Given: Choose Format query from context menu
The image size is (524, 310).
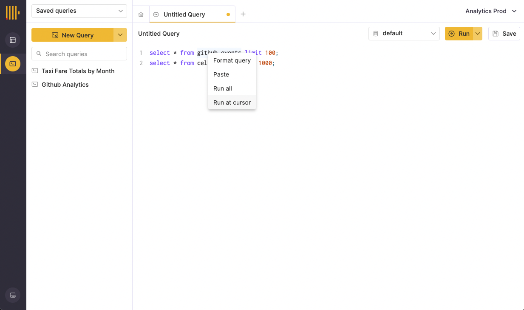Looking at the screenshot, I should coord(232,60).
